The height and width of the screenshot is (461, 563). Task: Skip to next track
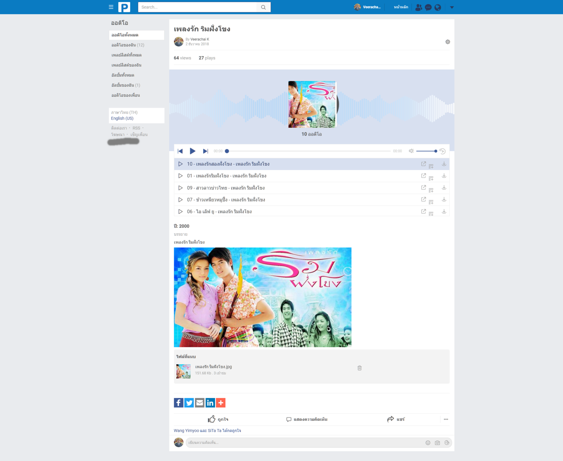[x=205, y=151]
